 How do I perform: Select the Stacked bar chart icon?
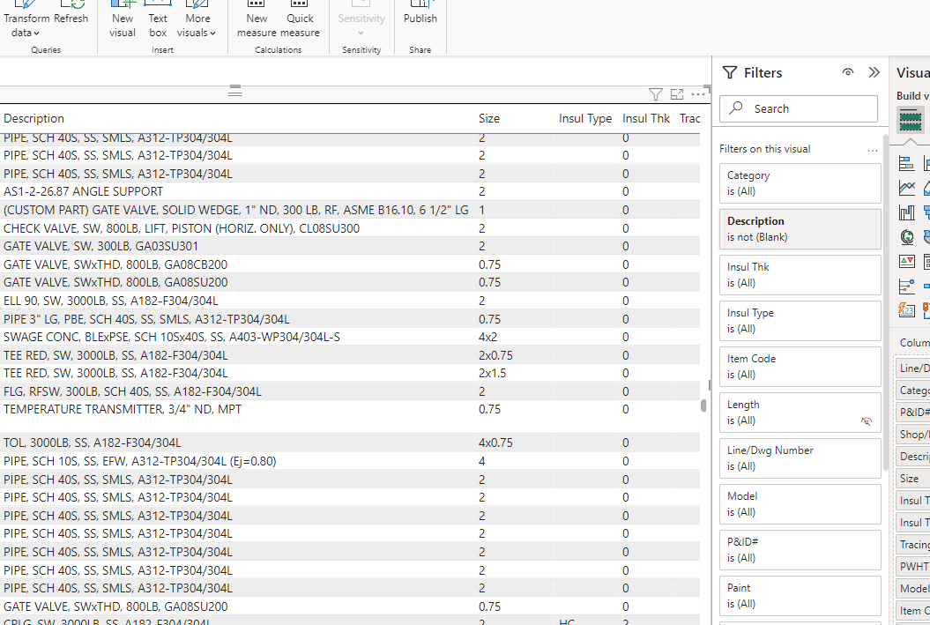pyautogui.click(x=906, y=162)
